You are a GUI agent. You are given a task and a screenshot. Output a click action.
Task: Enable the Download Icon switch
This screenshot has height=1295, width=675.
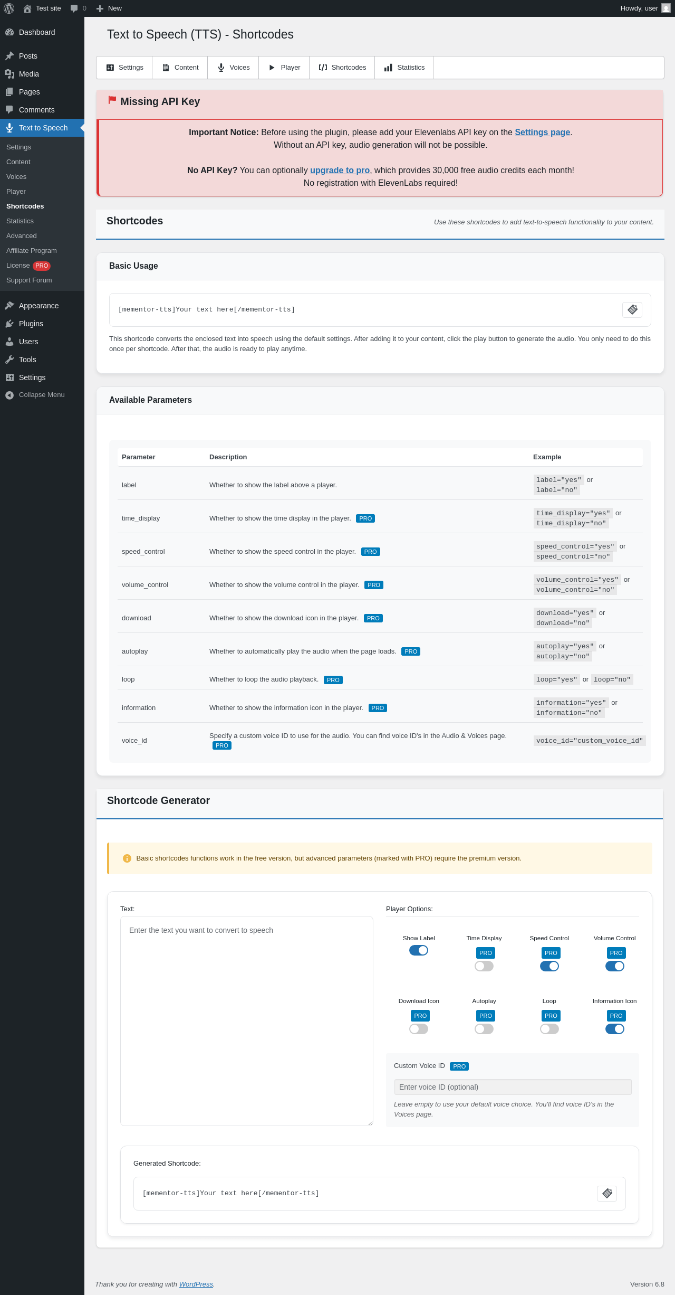pyautogui.click(x=419, y=1029)
